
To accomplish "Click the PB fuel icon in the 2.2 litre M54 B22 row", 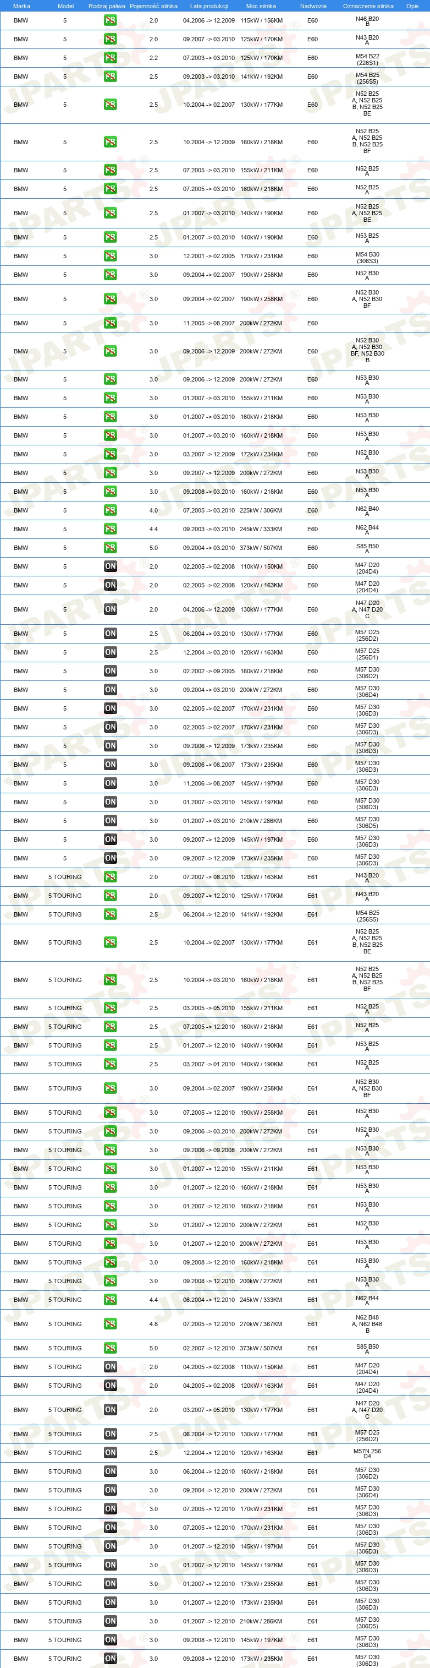I will [111, 58].
